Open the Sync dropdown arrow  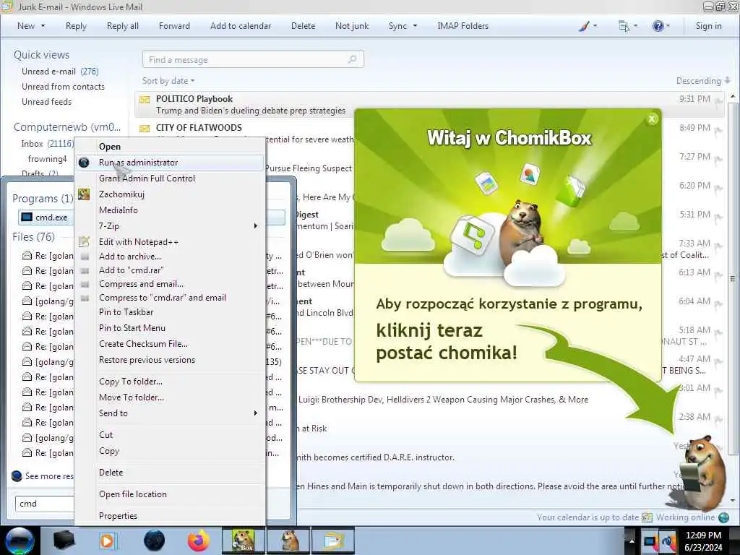(415, 26)
